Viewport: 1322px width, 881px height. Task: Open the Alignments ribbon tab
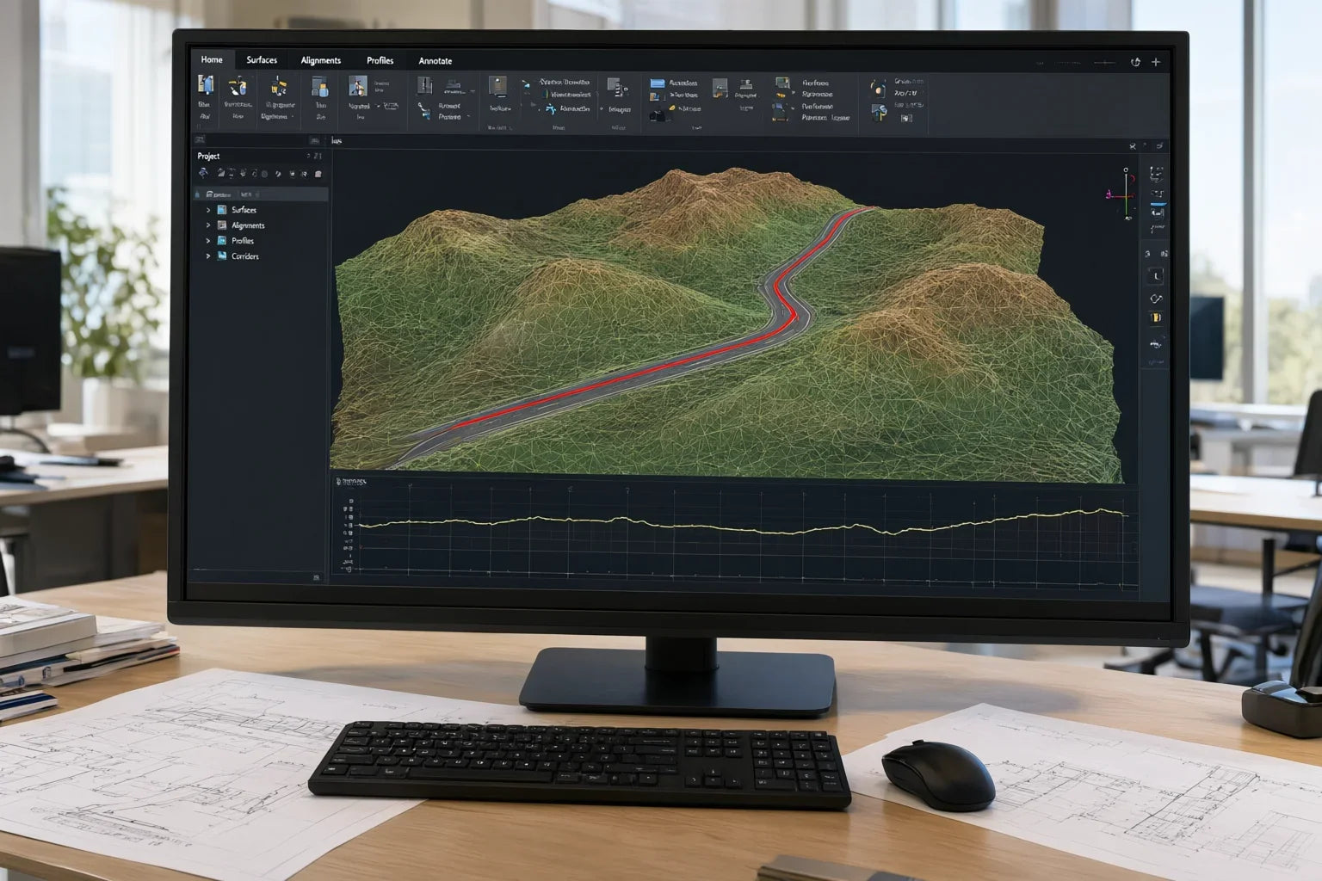[x=321, y=60]
